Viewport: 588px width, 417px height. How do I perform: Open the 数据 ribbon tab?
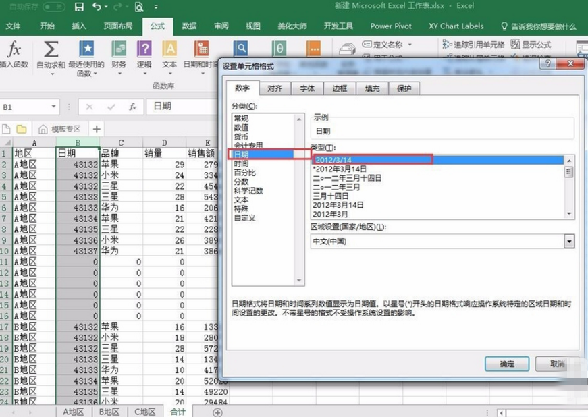tap(189, 26)
